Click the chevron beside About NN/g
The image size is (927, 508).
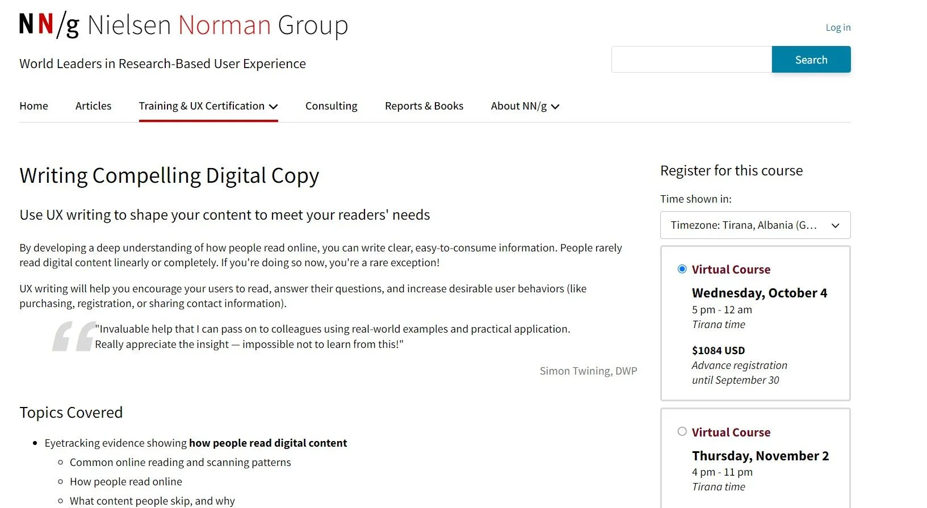(x=555, y=107)
